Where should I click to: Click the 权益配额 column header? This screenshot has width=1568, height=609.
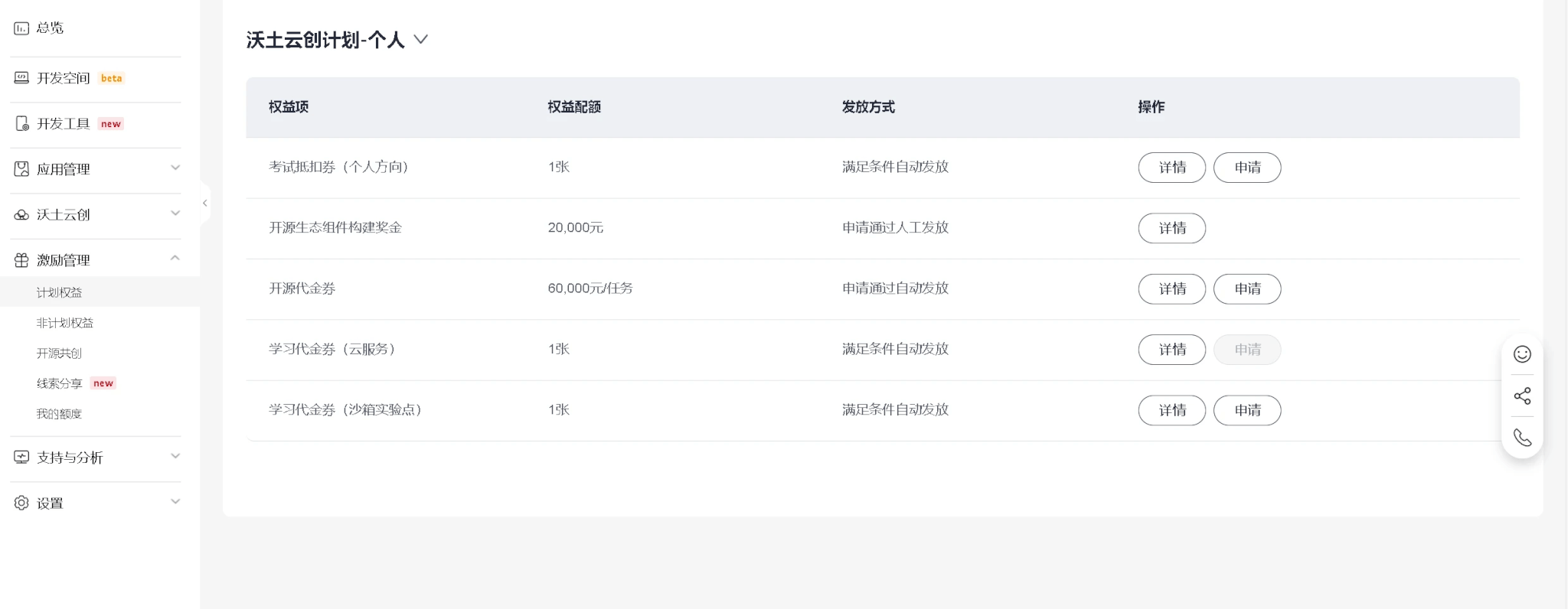(x=574, y=107)
